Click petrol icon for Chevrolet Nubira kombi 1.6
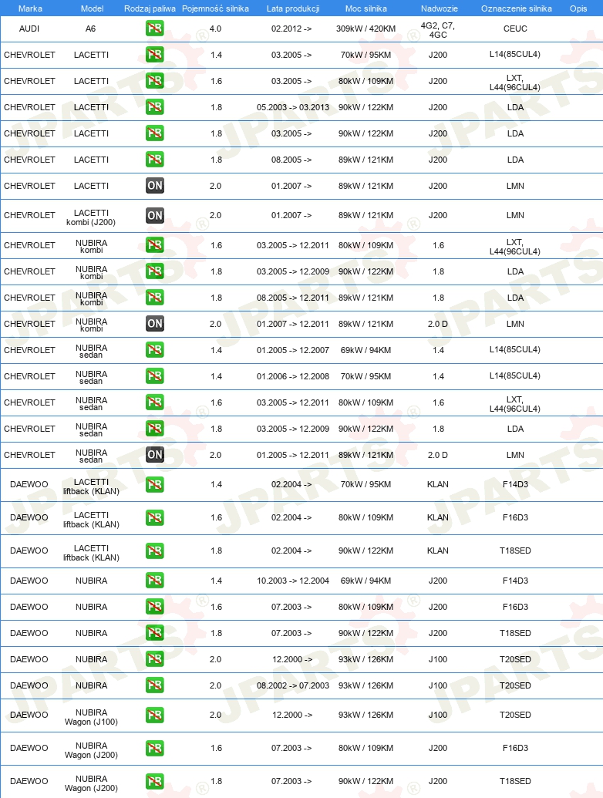Viewport: 603px width, 798px height. pos(155,244)
